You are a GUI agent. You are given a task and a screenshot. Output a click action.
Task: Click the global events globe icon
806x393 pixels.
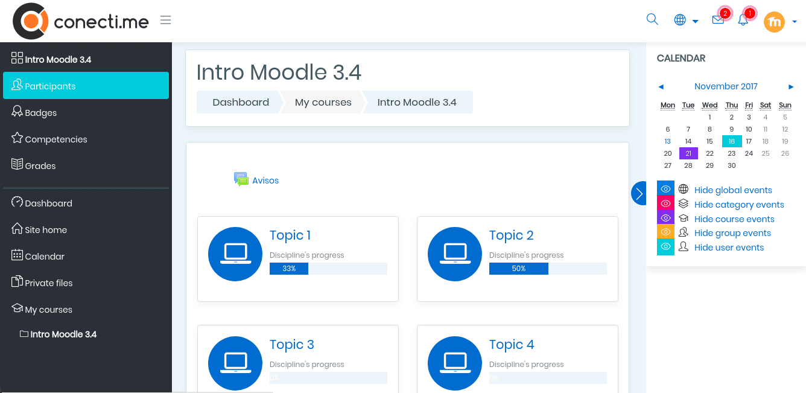[684, 190]
